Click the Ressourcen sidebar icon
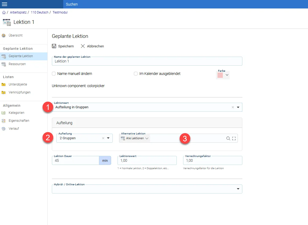The width and height of the screenshot is (308, 225). click(x=3, y=64)
